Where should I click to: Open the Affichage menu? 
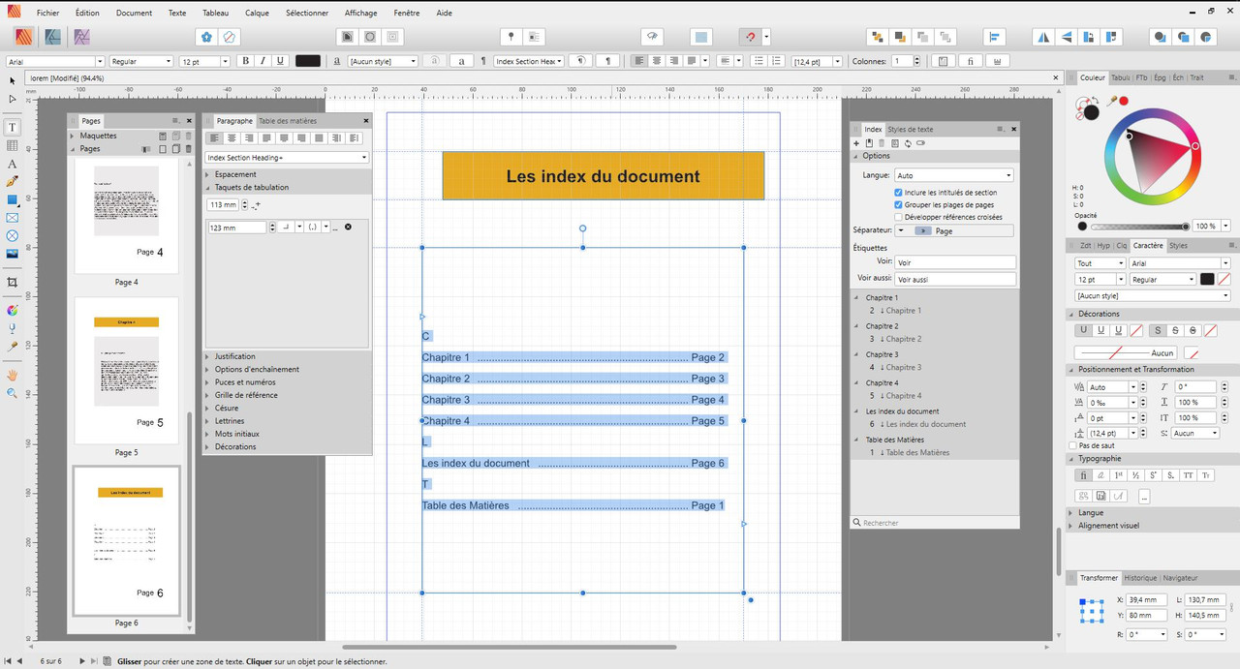(x=361, y=14)
